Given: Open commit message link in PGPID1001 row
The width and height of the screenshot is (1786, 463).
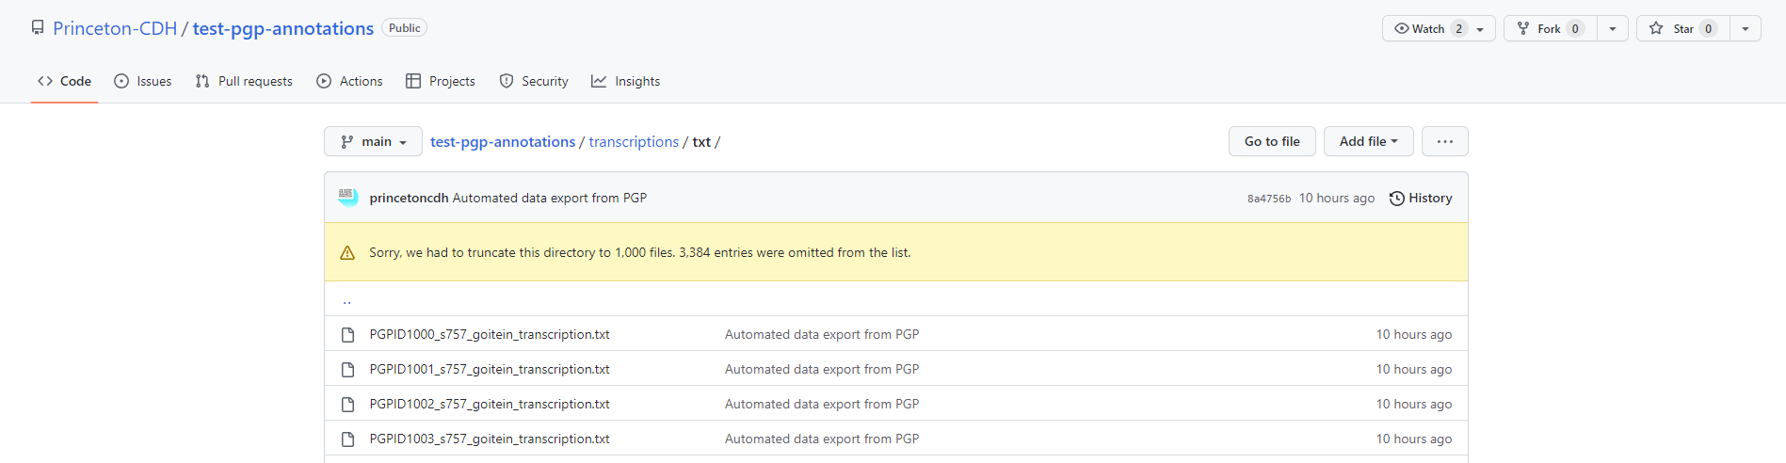Looking at the screenshot, I should pos(822,369).
